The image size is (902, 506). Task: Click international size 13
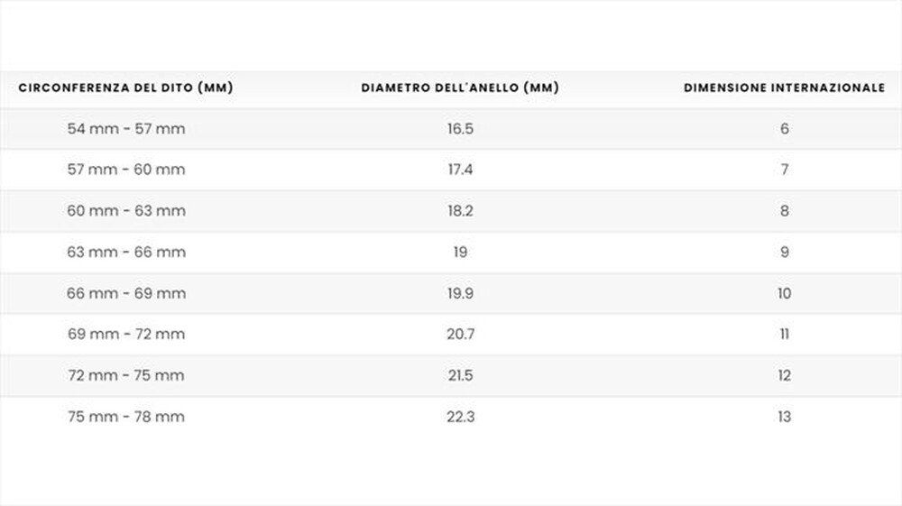coord(784,417)
